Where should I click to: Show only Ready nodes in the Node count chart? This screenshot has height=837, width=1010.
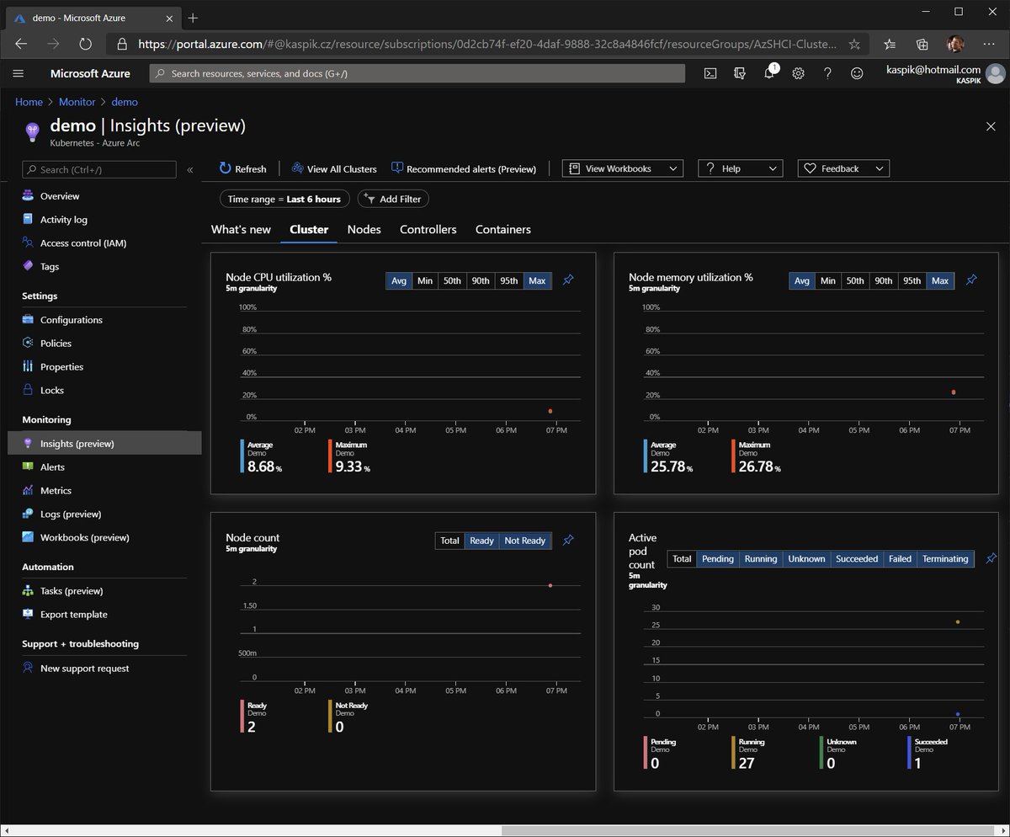point(481,541)
